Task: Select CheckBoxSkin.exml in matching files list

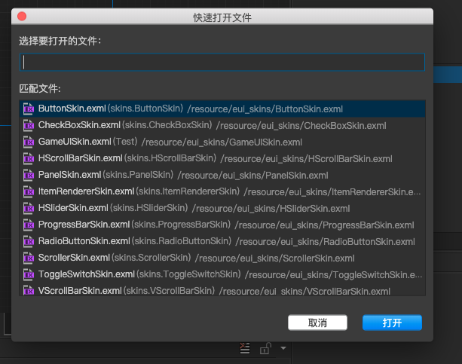Action: (x=222, y=125)
